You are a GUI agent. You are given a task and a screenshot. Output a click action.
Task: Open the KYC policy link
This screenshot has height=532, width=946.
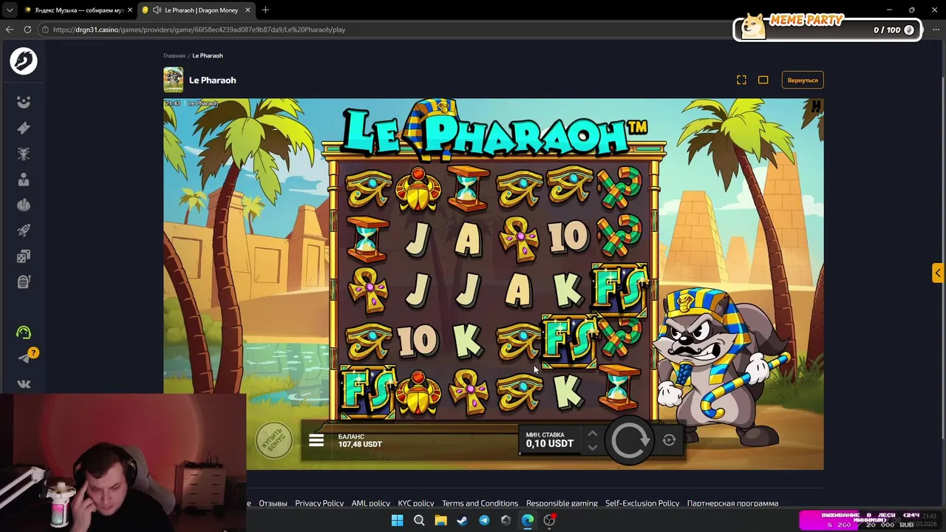pos(416,503)
